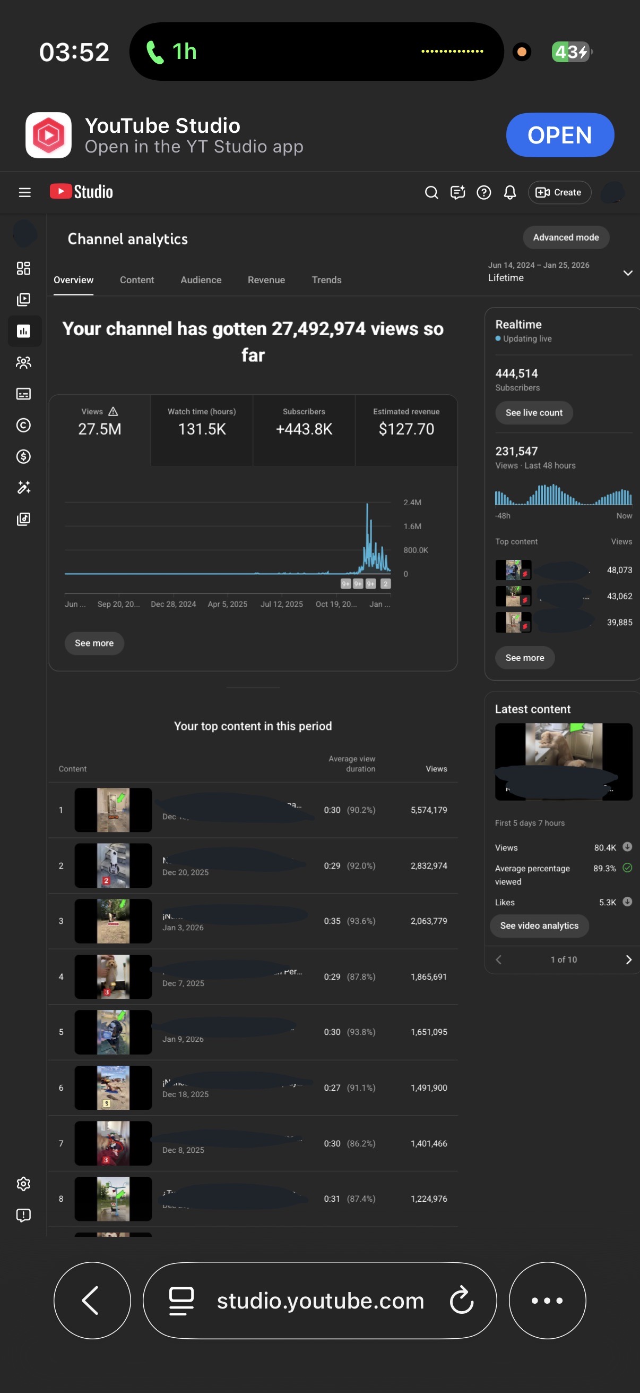Open the Subtitles icon in sidebar
The height and width of the screenshot is (1393, 640).
[x=23, y=394]
